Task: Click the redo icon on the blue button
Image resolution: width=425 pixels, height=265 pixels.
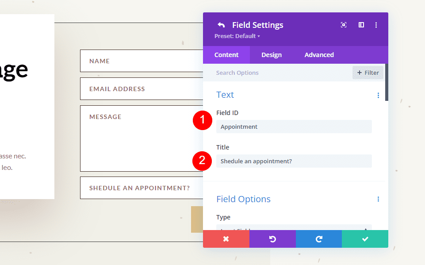Action: 319,239
